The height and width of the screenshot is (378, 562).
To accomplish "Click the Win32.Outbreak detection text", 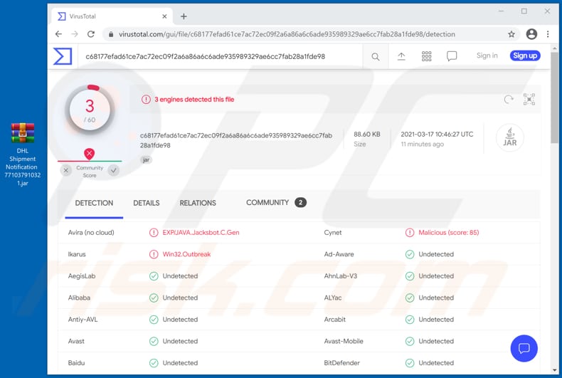I will [186, 254].
